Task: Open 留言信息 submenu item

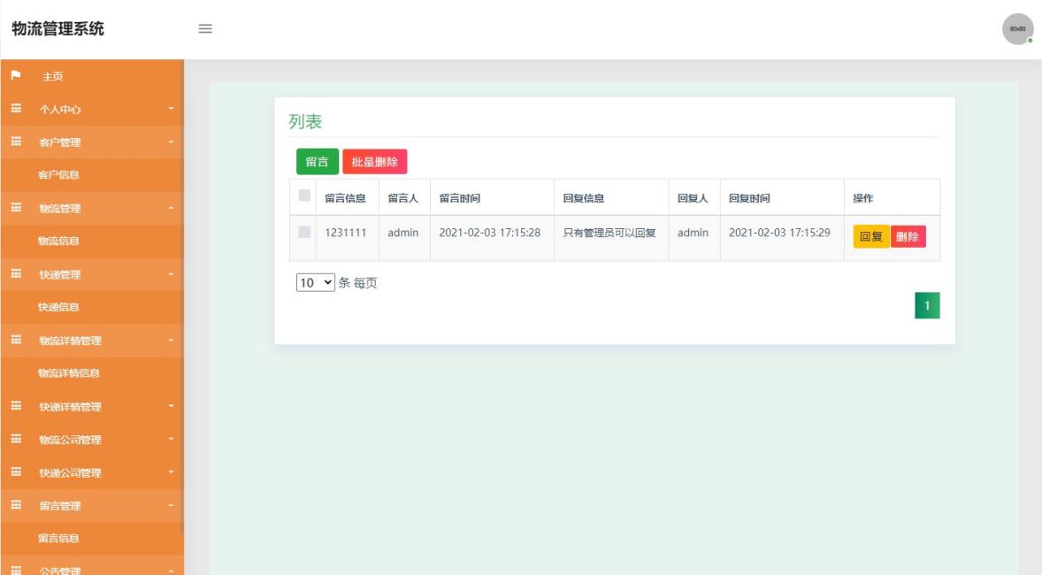Action: tap(58, 539)
